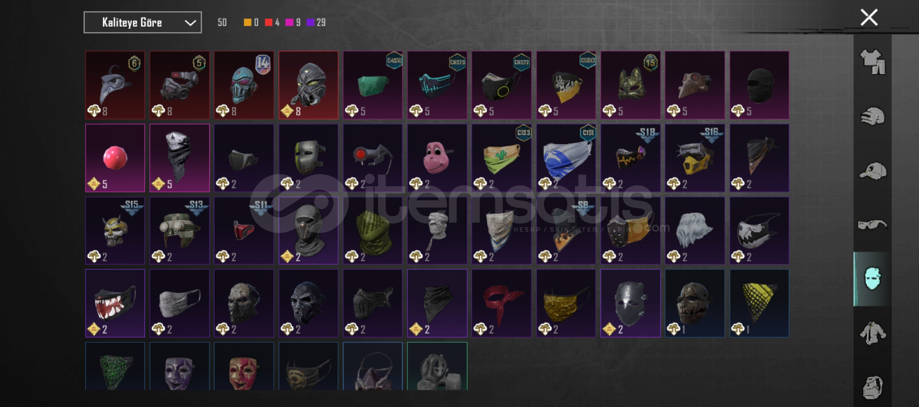The image size is (919, 407).
Task: Switch to the cap category icon
Action: click(873, 170)
